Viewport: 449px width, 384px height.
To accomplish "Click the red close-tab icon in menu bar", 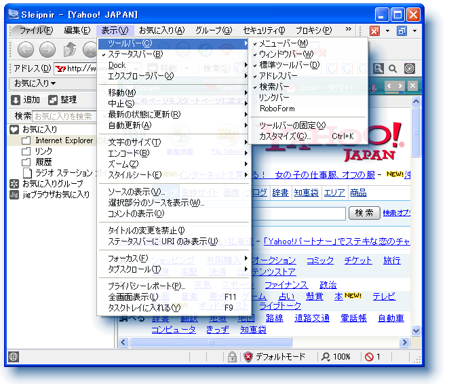I will click(x=374, y=31).
